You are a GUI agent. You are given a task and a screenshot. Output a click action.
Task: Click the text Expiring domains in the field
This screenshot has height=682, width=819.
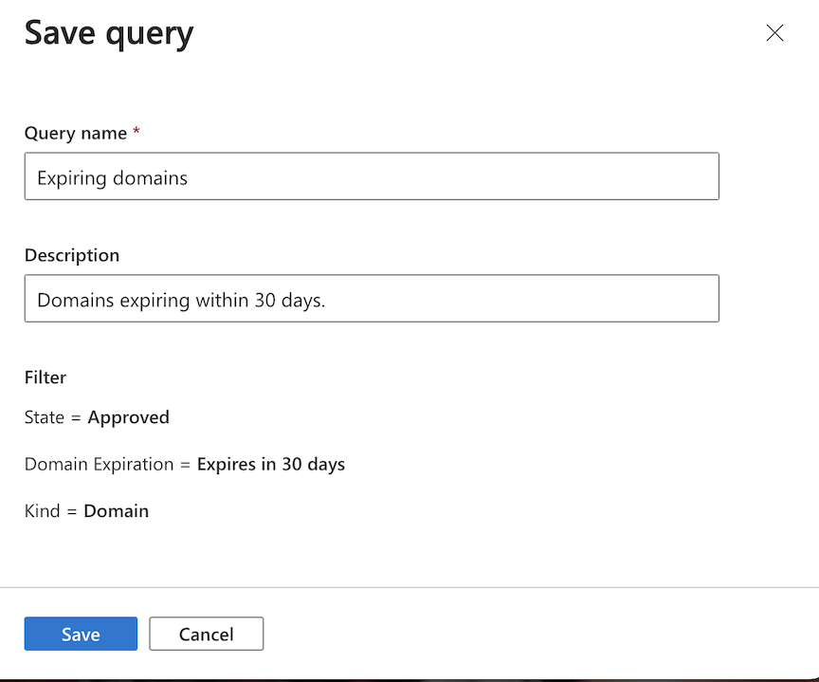[114, 177]
